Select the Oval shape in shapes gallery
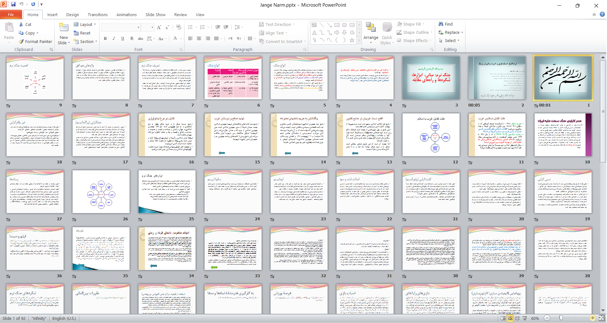The height and width of the screenshot is (323, 607). [345, 25]
